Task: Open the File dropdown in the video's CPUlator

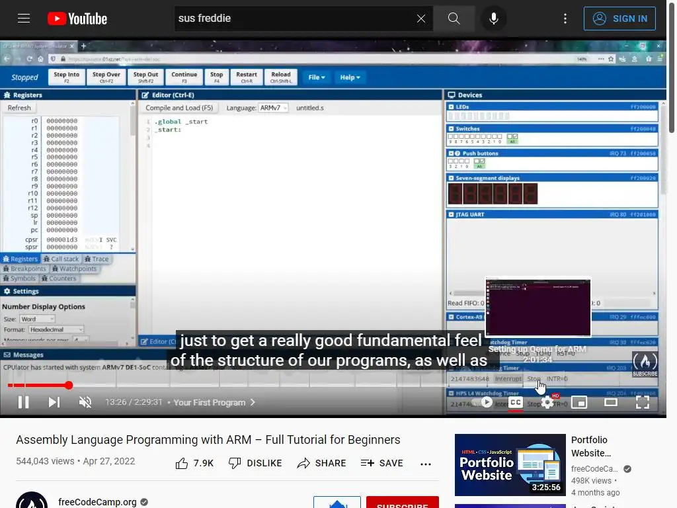Action: tap(317, 77)
